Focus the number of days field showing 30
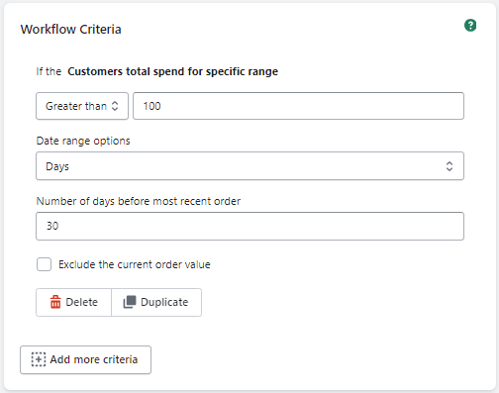The height and width of the screenshot is (393, 499). (249, 226)
